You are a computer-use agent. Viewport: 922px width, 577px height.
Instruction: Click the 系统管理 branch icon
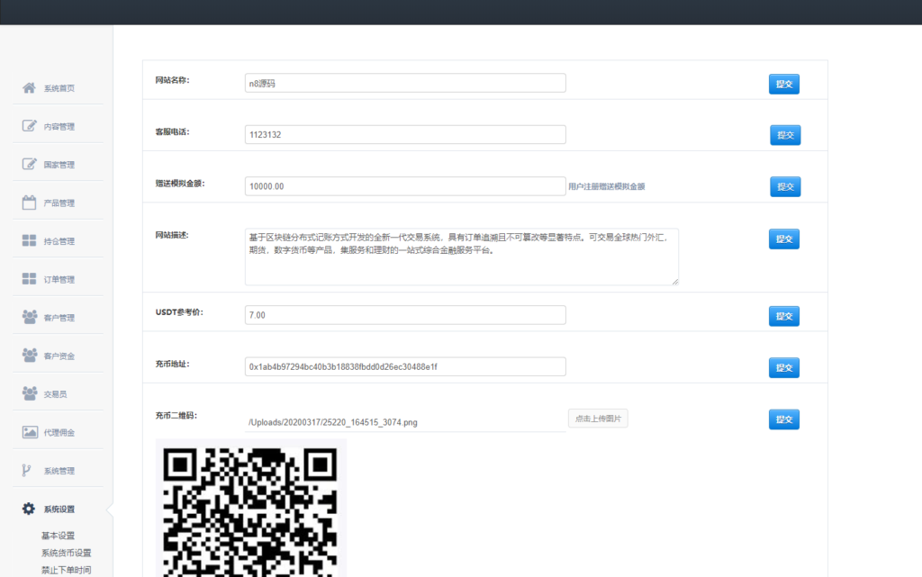[28, 469]
